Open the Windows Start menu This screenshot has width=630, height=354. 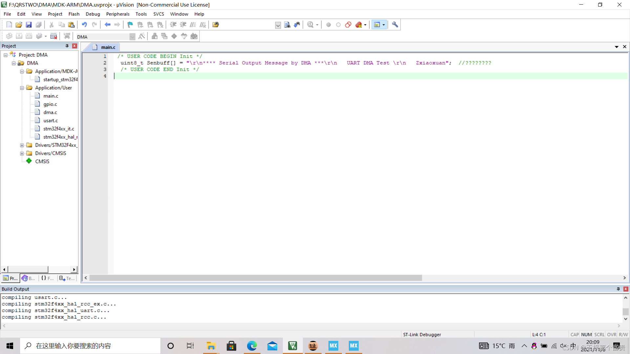[x=10, y=346]
